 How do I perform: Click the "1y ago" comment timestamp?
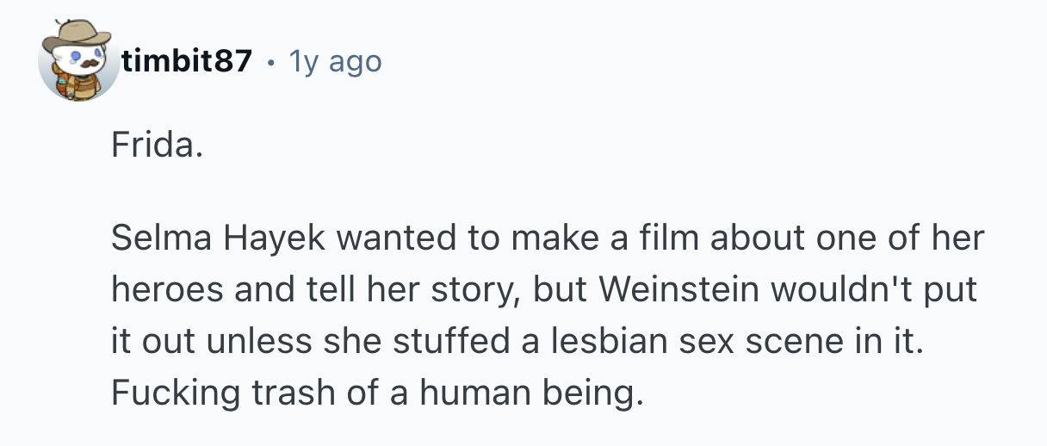click(x=335, y=61)
